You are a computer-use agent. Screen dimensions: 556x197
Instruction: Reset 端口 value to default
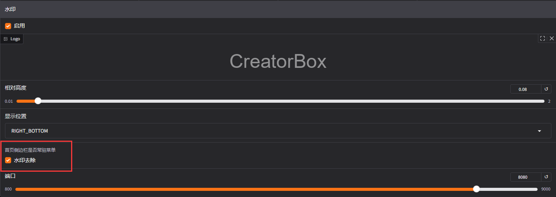[546, 177]
